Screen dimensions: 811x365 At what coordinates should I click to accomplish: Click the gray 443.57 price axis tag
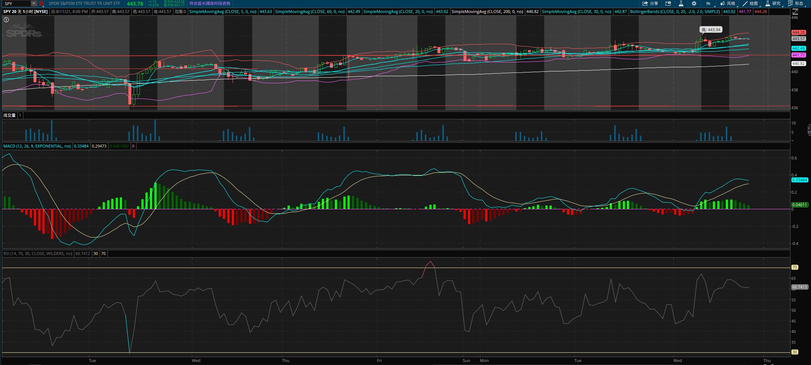(798, 39)
